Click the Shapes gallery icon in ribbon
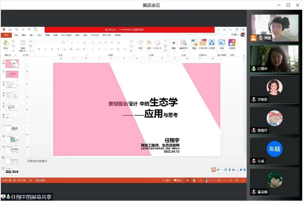The height and width of the screenshot is (201, 303). pyautogui.click(x=141, y=43)
